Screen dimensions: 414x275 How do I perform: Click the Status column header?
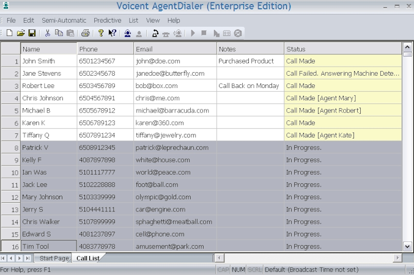[x=343, y=49]
